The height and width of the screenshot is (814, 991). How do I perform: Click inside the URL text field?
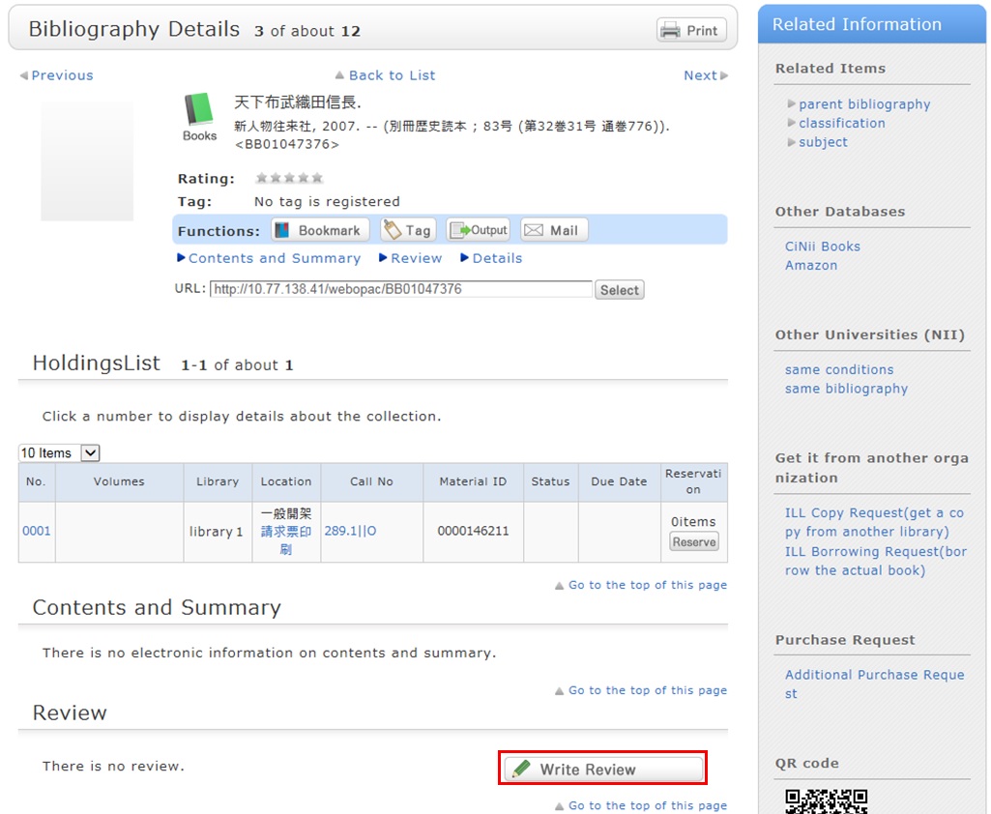[400, 289]
